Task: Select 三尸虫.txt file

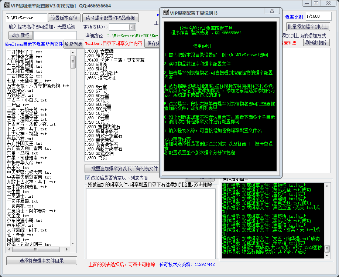Action: [x=18, y=105]
